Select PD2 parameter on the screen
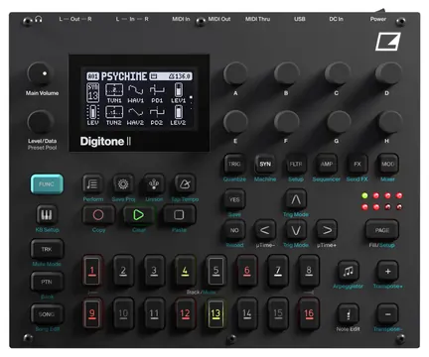Image resolution: width=429 pixels, height=357 pixels. coord(157,116)
